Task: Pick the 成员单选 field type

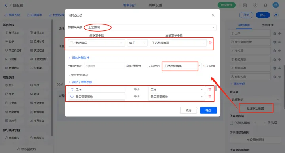Action: tap(12, 138)
